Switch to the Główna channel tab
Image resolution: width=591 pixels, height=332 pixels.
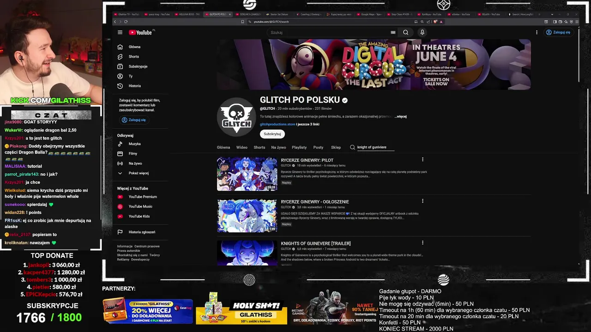(223, 147)
